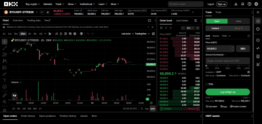This screenshot has height=124, width=262.
Task: Open chart settings gear
Action: [x=75, y=34]
